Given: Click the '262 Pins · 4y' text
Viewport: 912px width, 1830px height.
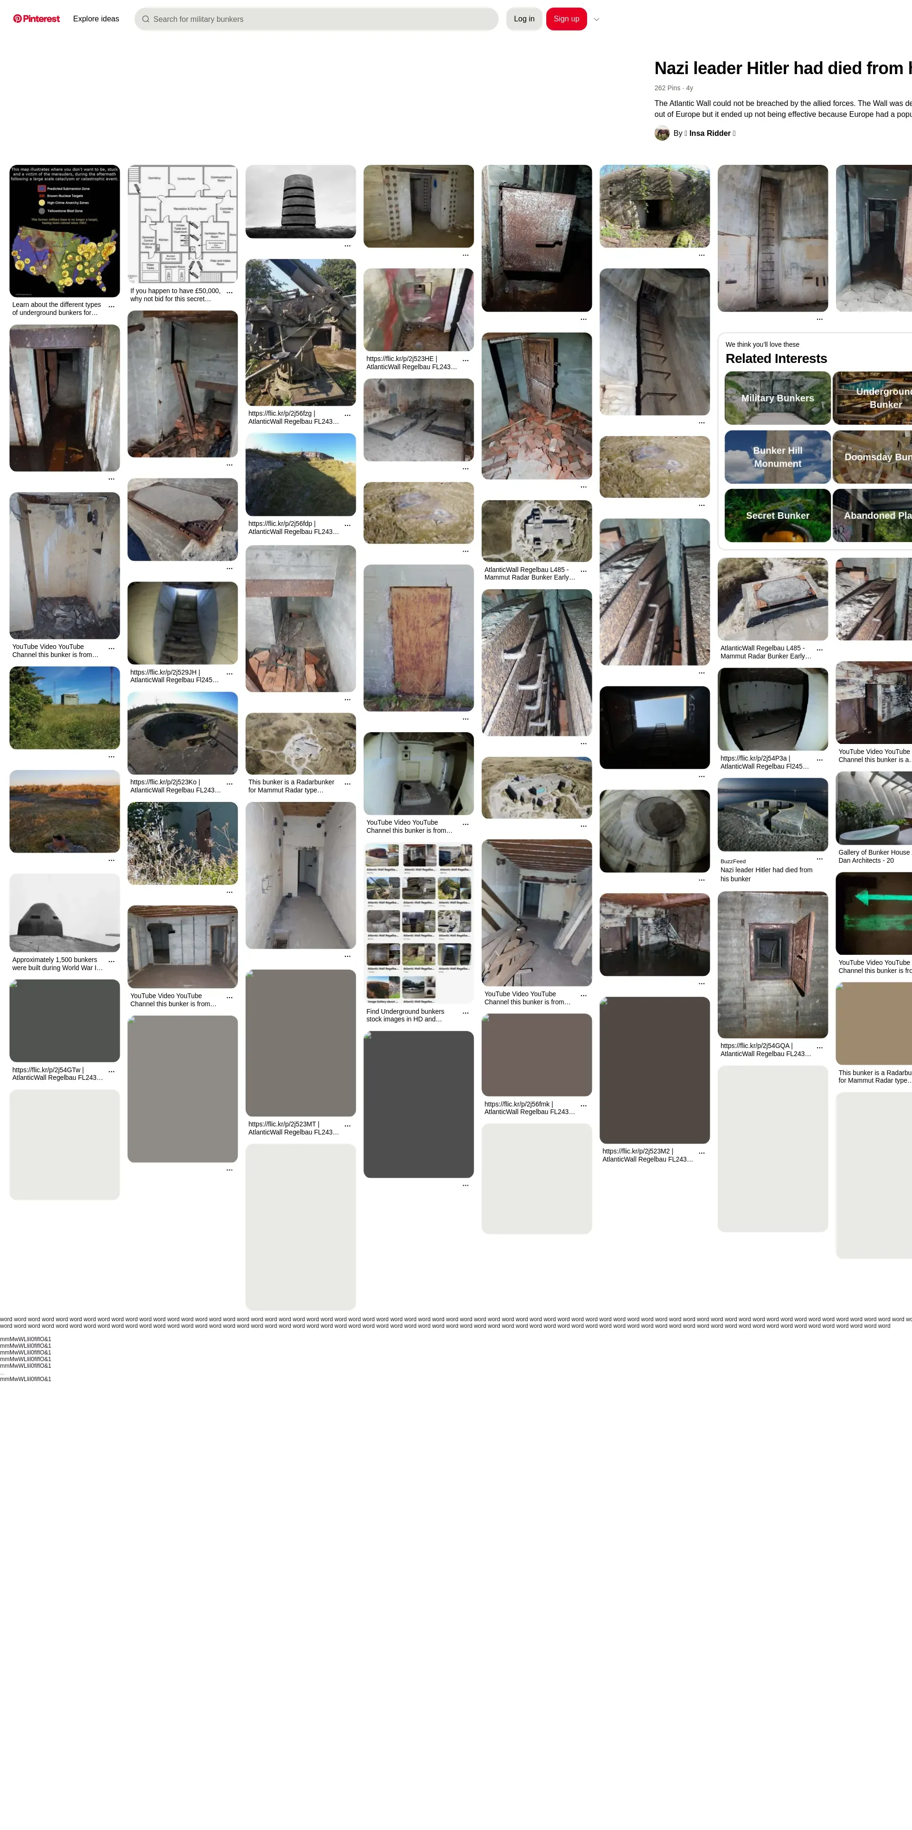Looking at the screenshot, I should [x=674, y=88].
